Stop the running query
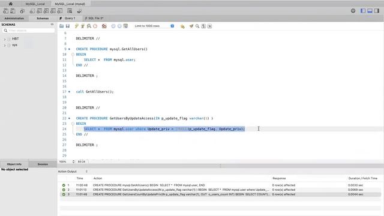Image resolution: width=384 pixels, height=216 pixels. click(95, 26)
